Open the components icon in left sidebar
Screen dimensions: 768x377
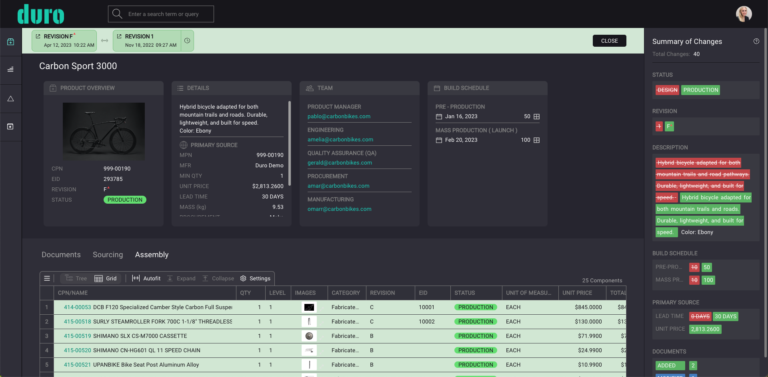point(11,69)
